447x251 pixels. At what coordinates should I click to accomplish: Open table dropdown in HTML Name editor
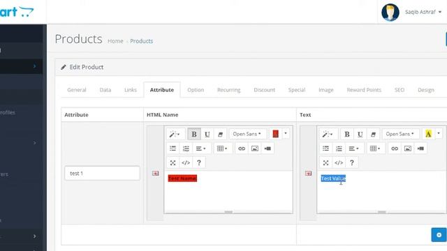click(223, 149)
